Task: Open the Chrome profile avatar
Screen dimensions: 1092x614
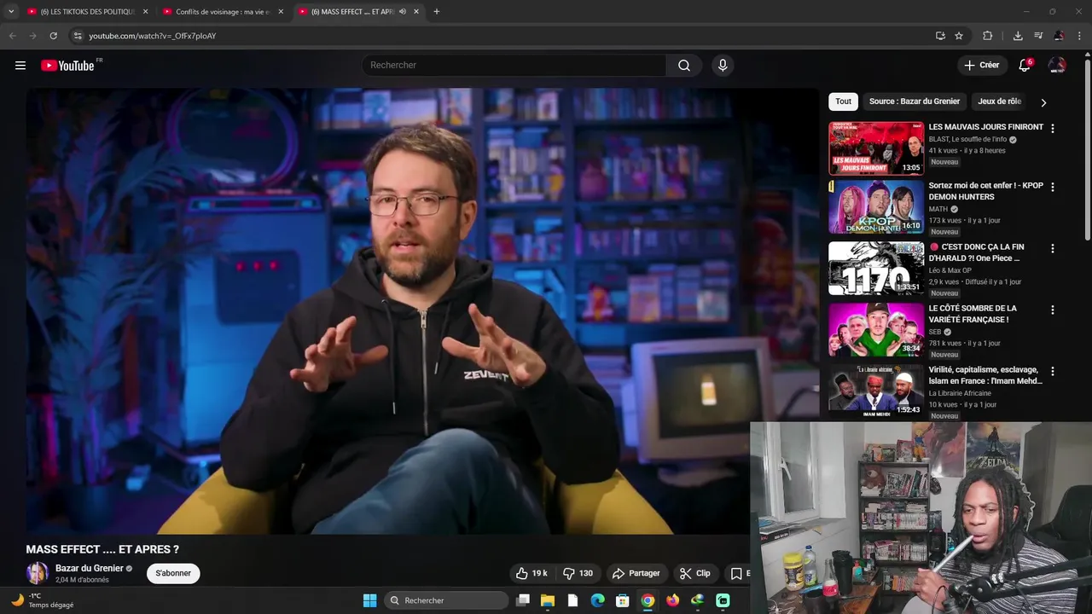Action: pyautogui.click(x=1059, y=36)
